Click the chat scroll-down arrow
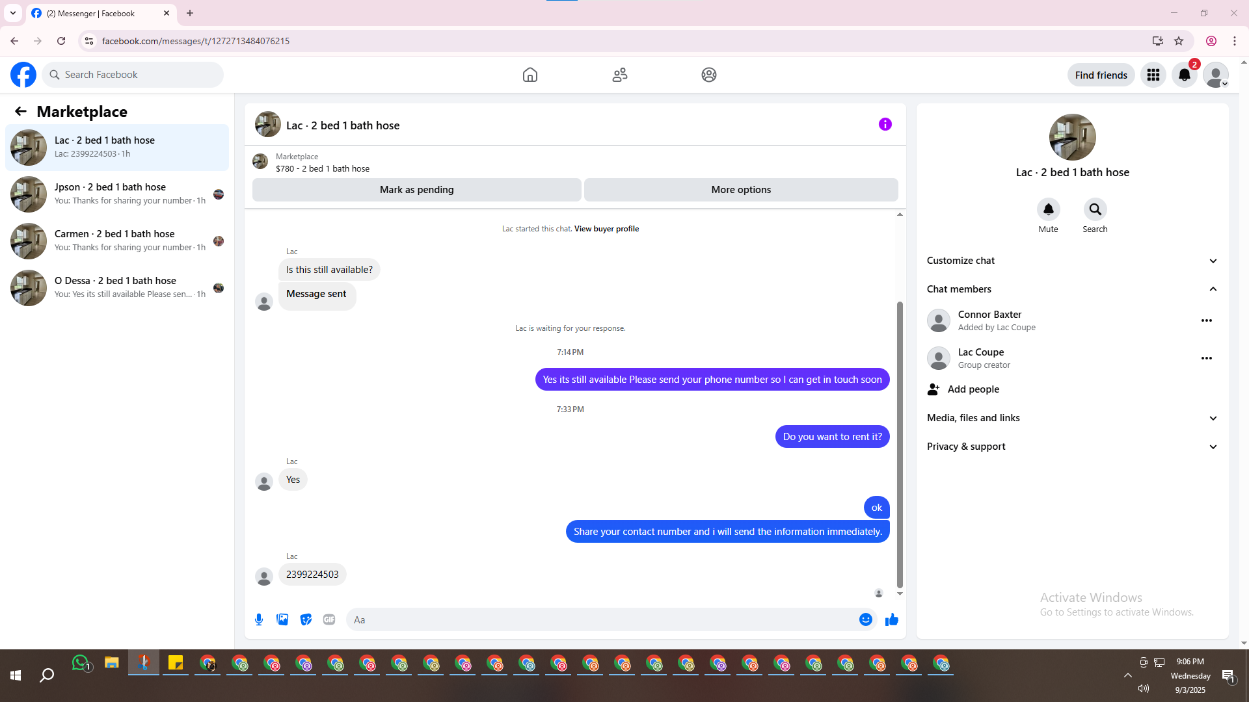The height and width of the screenshot is (702, 1249). coord(900,593)
